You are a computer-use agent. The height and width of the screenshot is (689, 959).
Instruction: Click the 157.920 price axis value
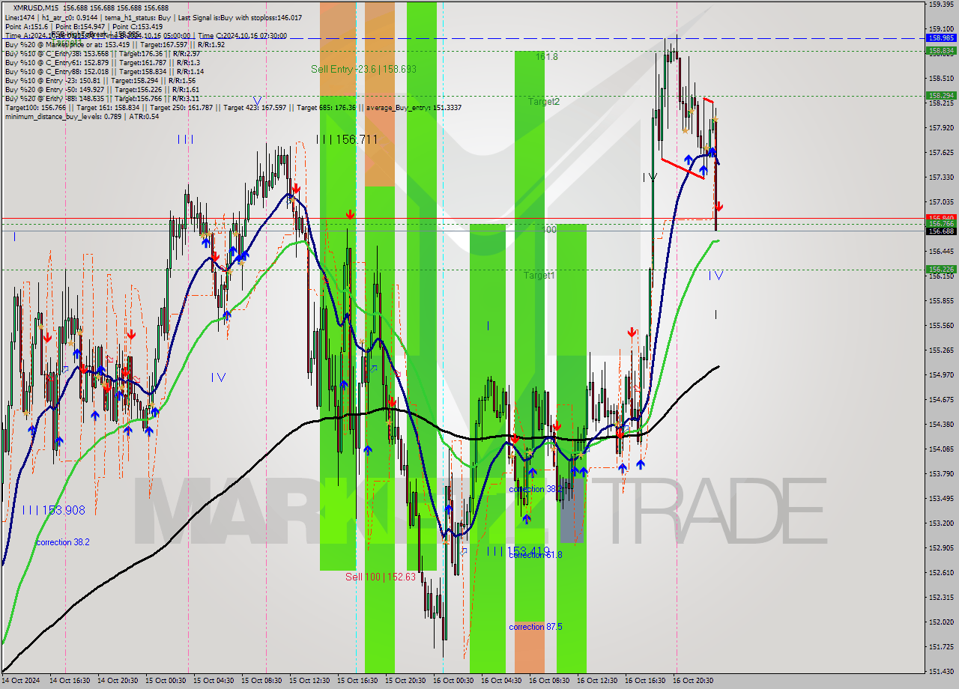(941, 128)
